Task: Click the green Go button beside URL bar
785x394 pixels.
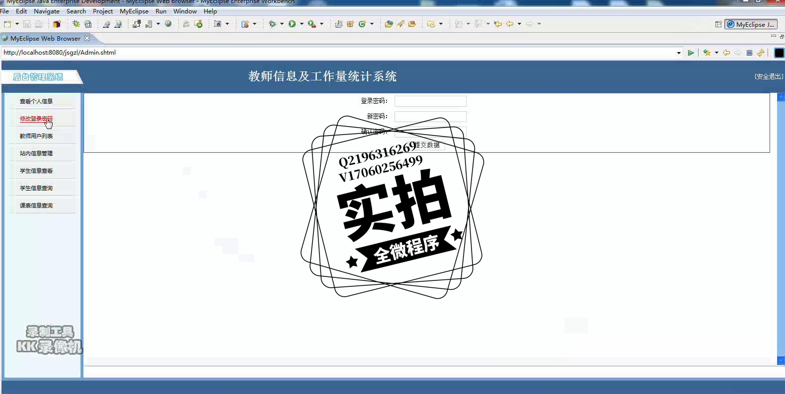Action: [x=691, y=53]
